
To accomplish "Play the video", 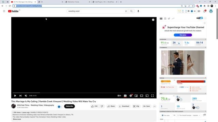I will click(15, 96).
